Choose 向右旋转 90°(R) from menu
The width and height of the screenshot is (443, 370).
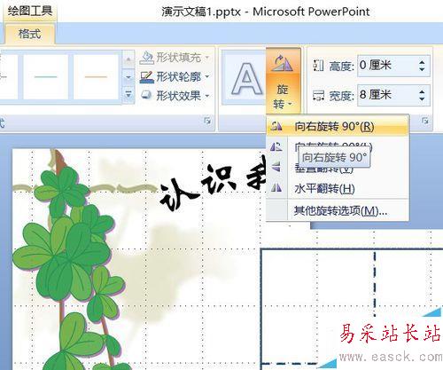coord(338,127)
